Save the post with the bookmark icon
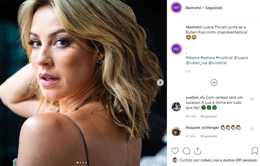Image resolution: width=260 pixels, height=166 pixels. 255,151
